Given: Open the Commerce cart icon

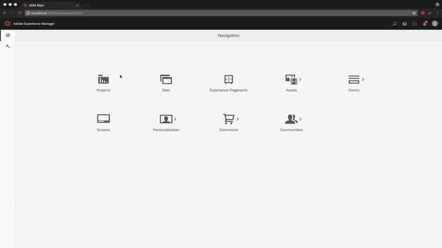Looking at the screenshot, I should tap(229, 119).
